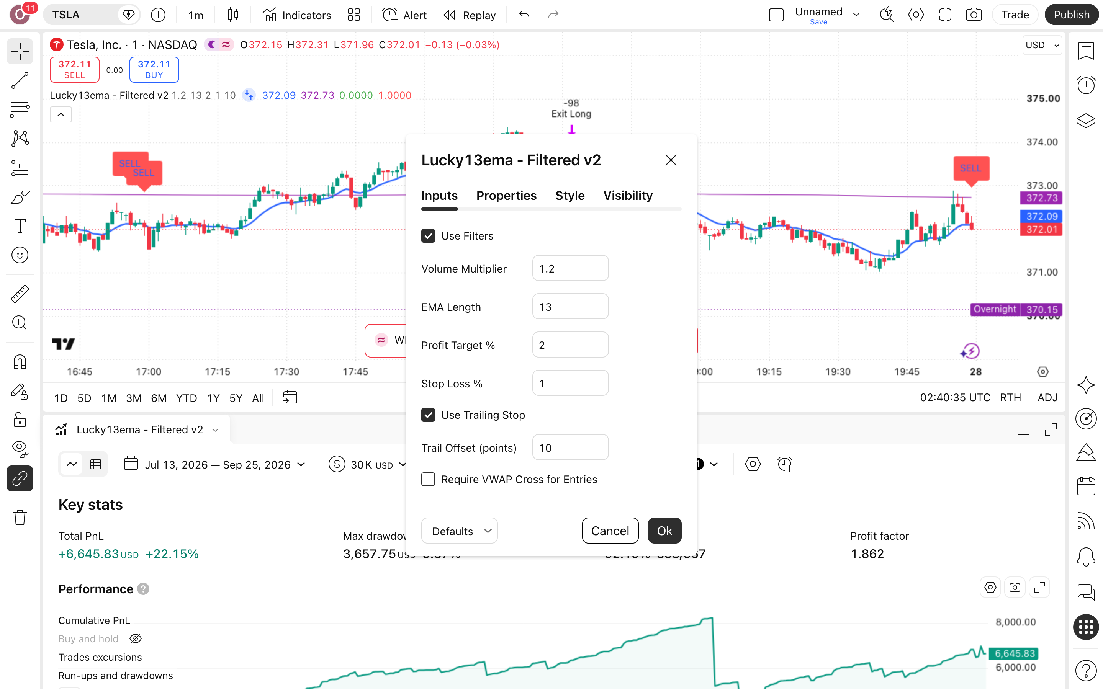This screenshot has width=1103, height=689.
Task: Enable Require VWAP Cross for Entries
Action: (428, 479)
